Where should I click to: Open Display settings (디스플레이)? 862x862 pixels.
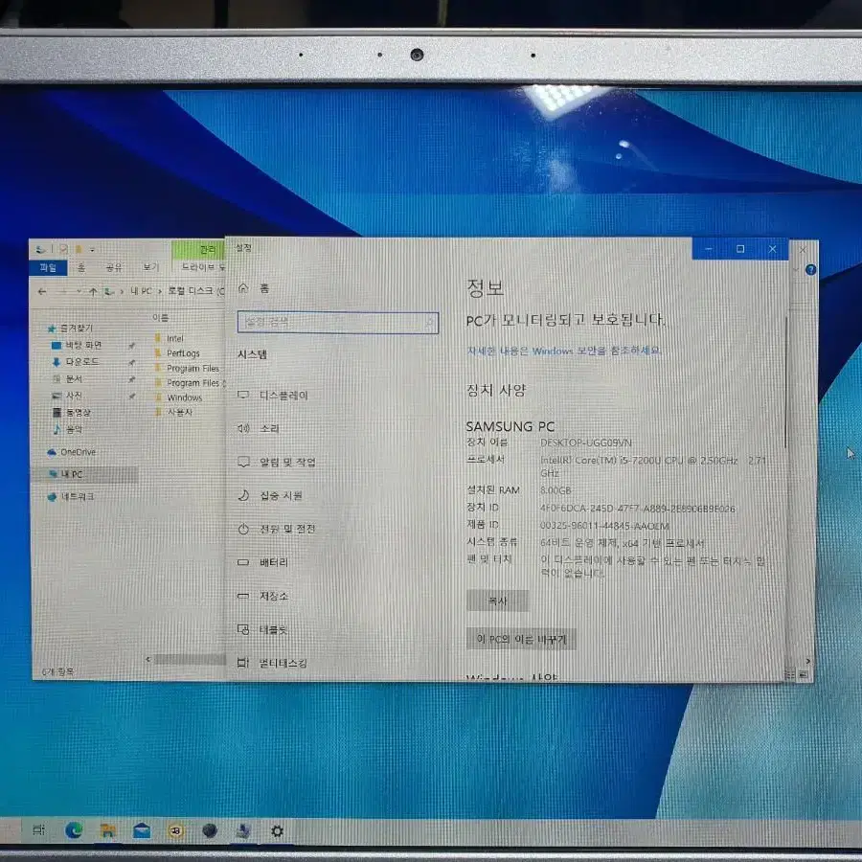(273, 396)
